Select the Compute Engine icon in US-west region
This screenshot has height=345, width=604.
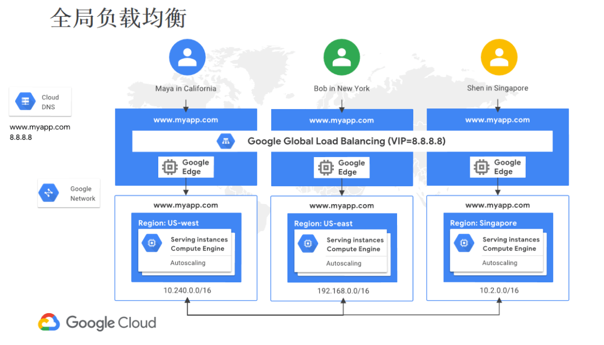click(152, 243)
